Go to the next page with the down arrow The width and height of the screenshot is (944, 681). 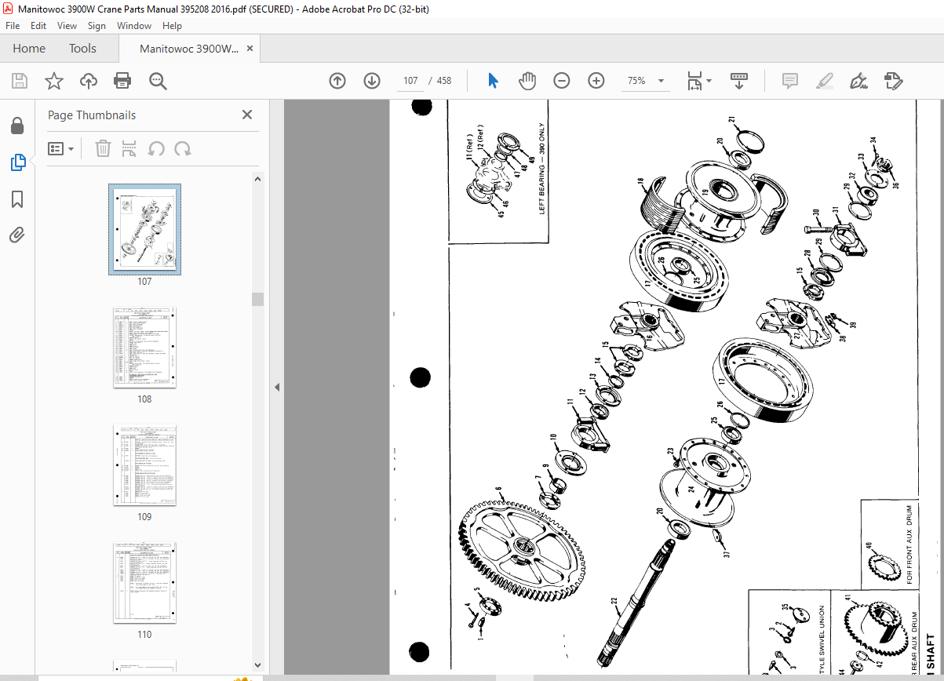(x=372, y=81)
